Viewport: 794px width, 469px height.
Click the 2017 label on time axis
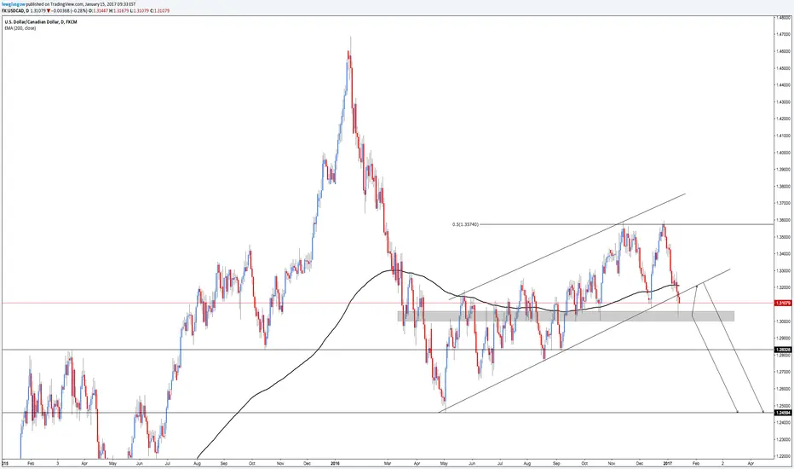coord(667,463)
